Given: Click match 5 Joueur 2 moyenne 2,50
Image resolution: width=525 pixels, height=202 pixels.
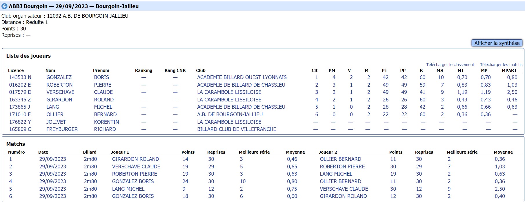Looking at the screenshot, I should click(500, 189).
